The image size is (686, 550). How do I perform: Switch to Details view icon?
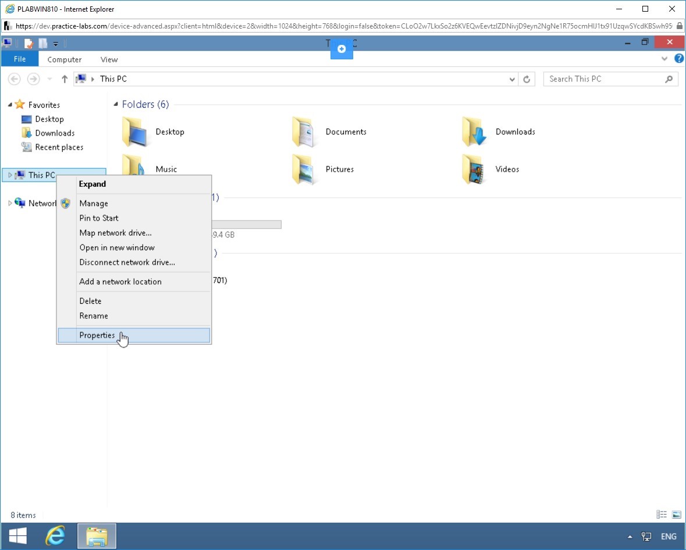(x=662, y=514)
